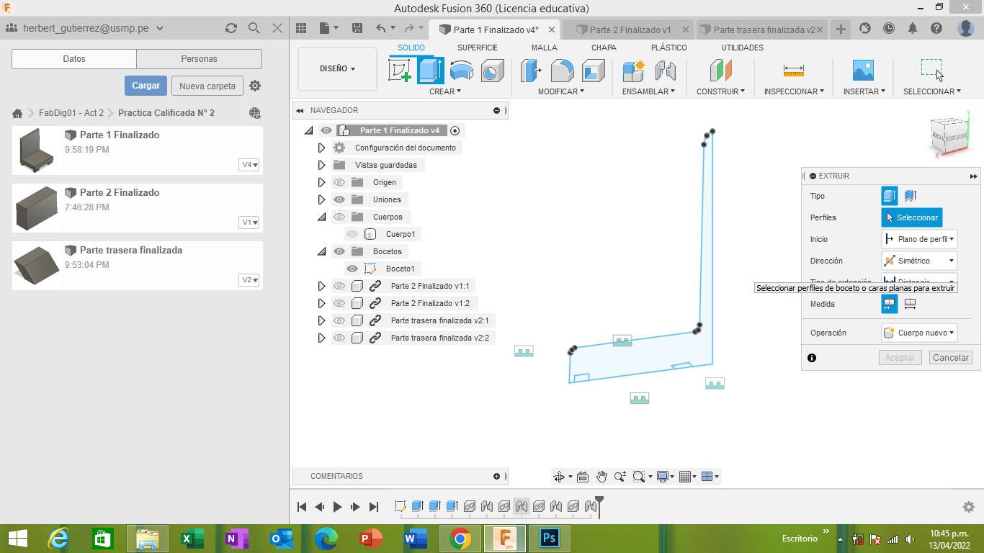Select the Pan hand tool
The height and width of the screenshot is (553, 984).
(601, 477)
